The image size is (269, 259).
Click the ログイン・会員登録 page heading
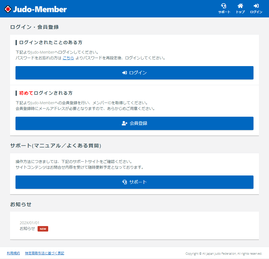point(34,27)
